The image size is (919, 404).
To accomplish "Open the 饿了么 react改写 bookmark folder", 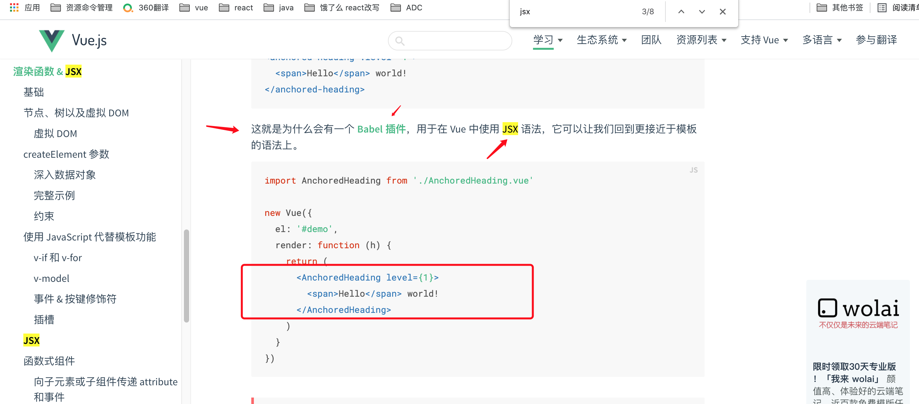I will 342,7.
